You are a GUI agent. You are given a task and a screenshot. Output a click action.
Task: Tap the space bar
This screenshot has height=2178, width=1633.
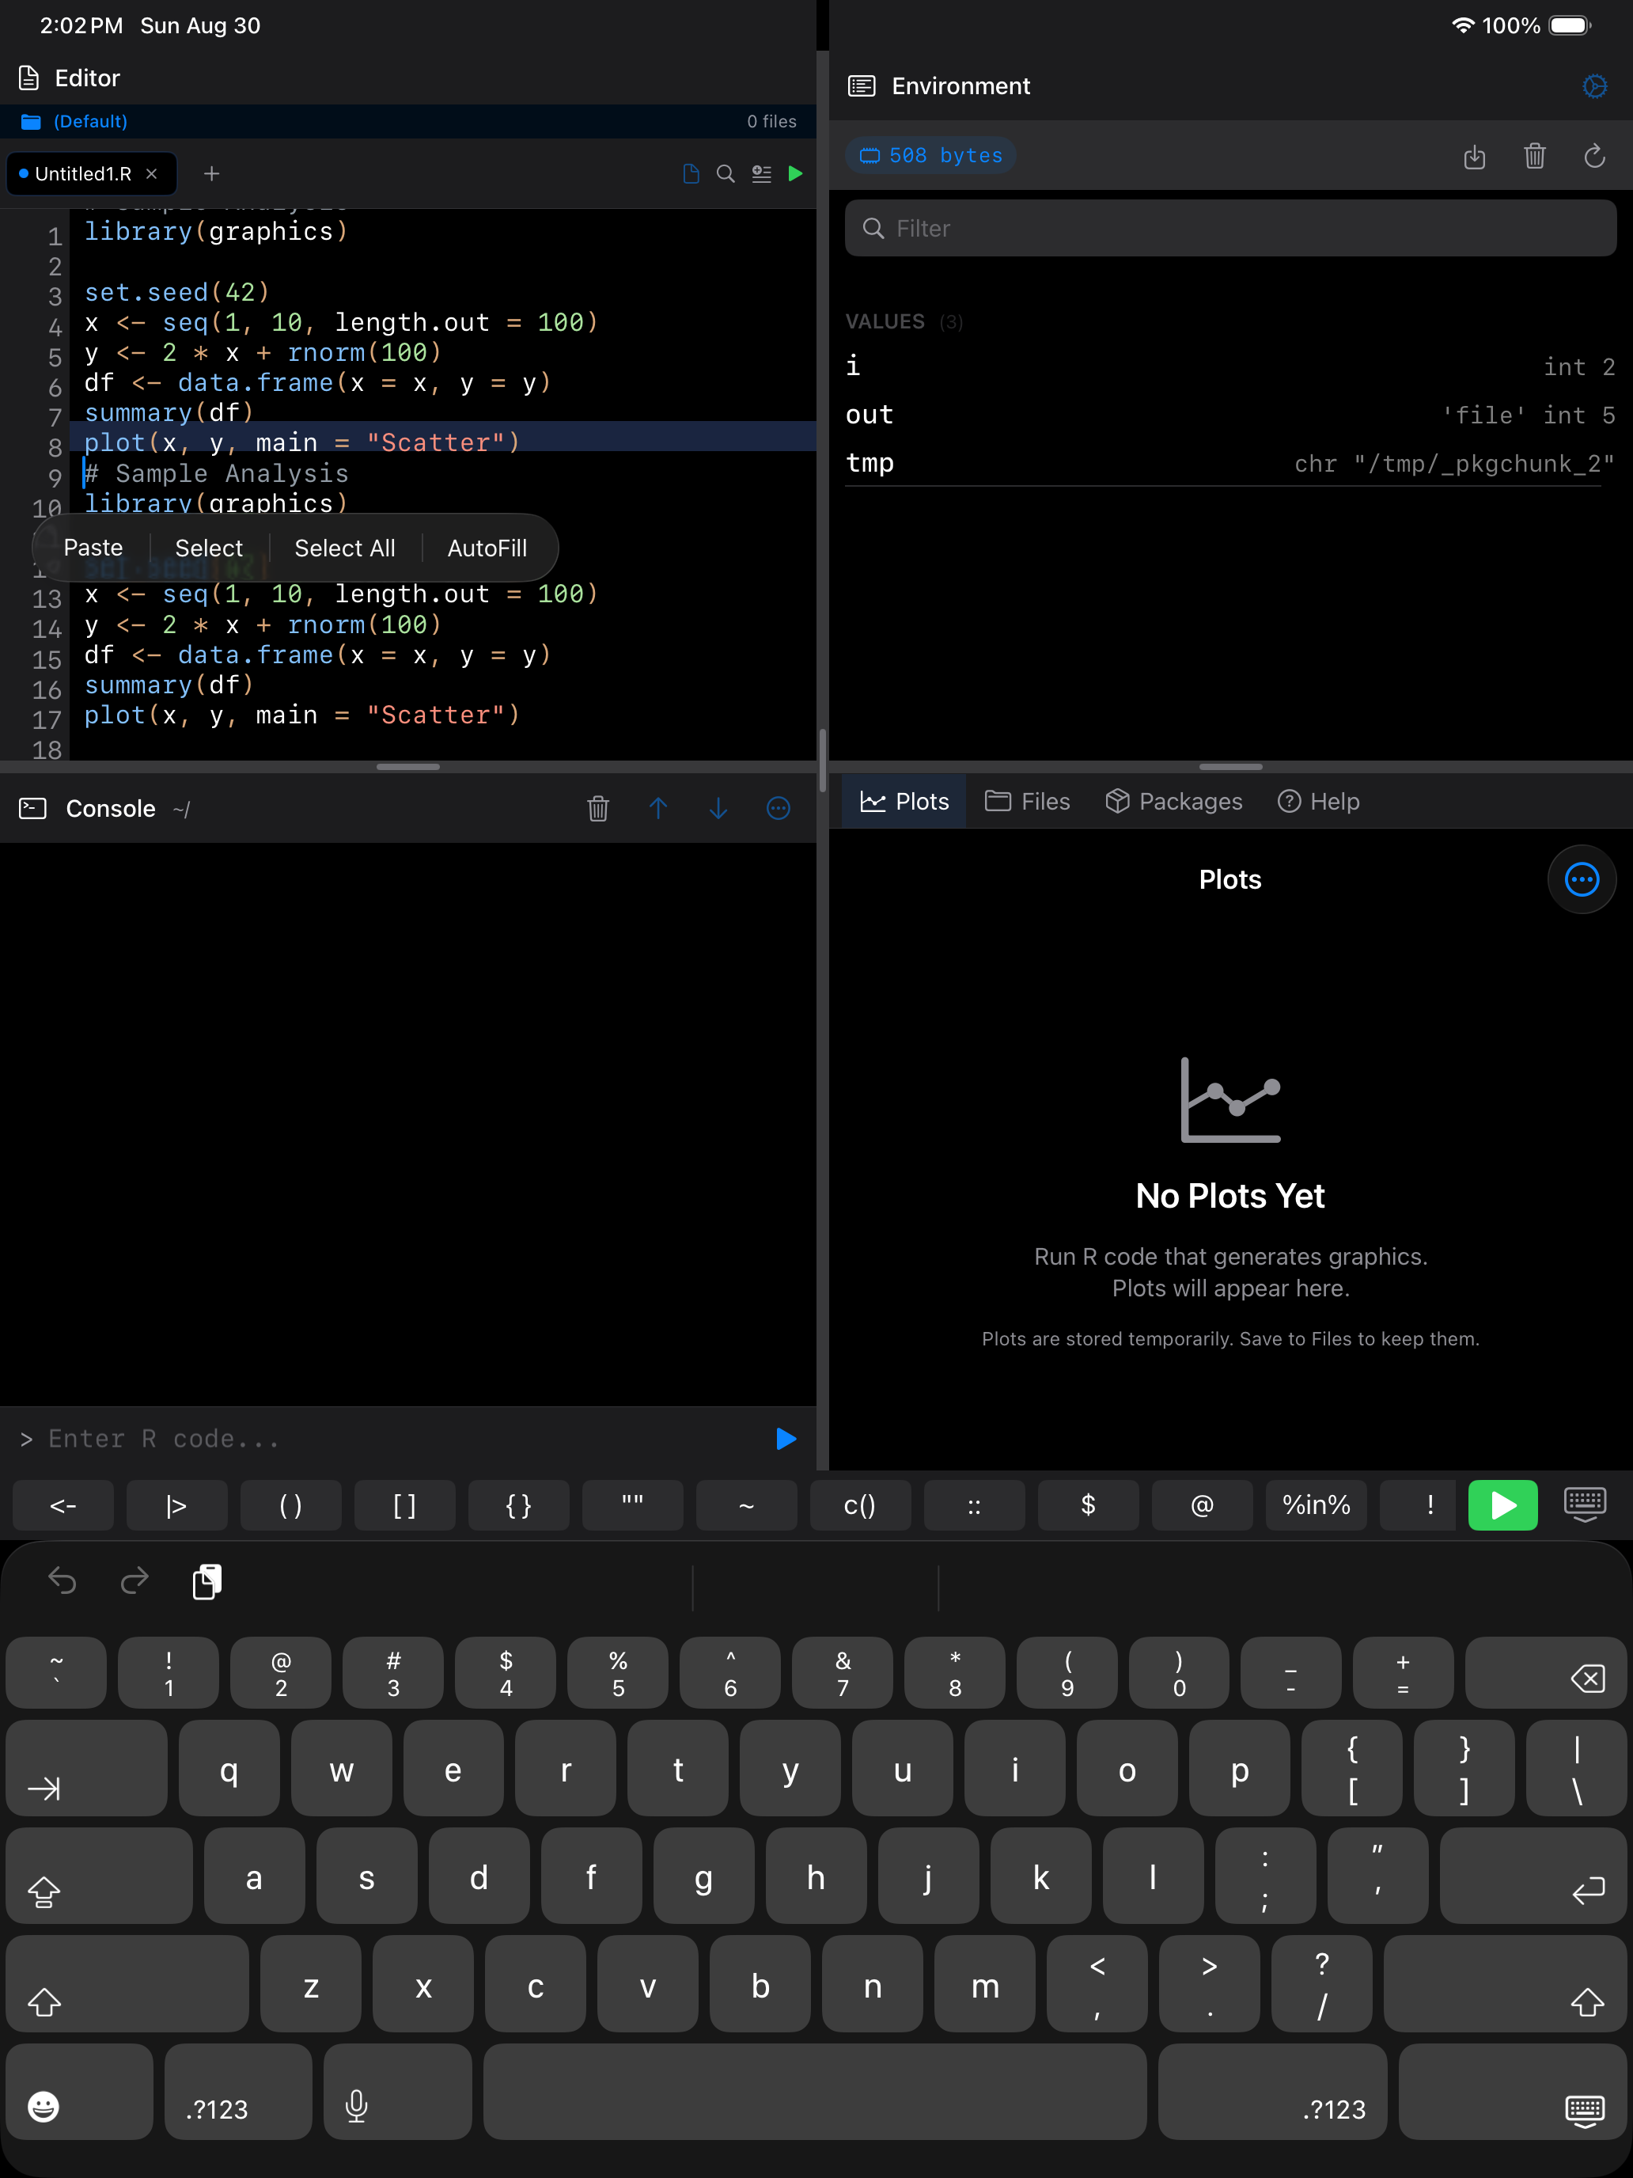click(x=815, y=2093)
